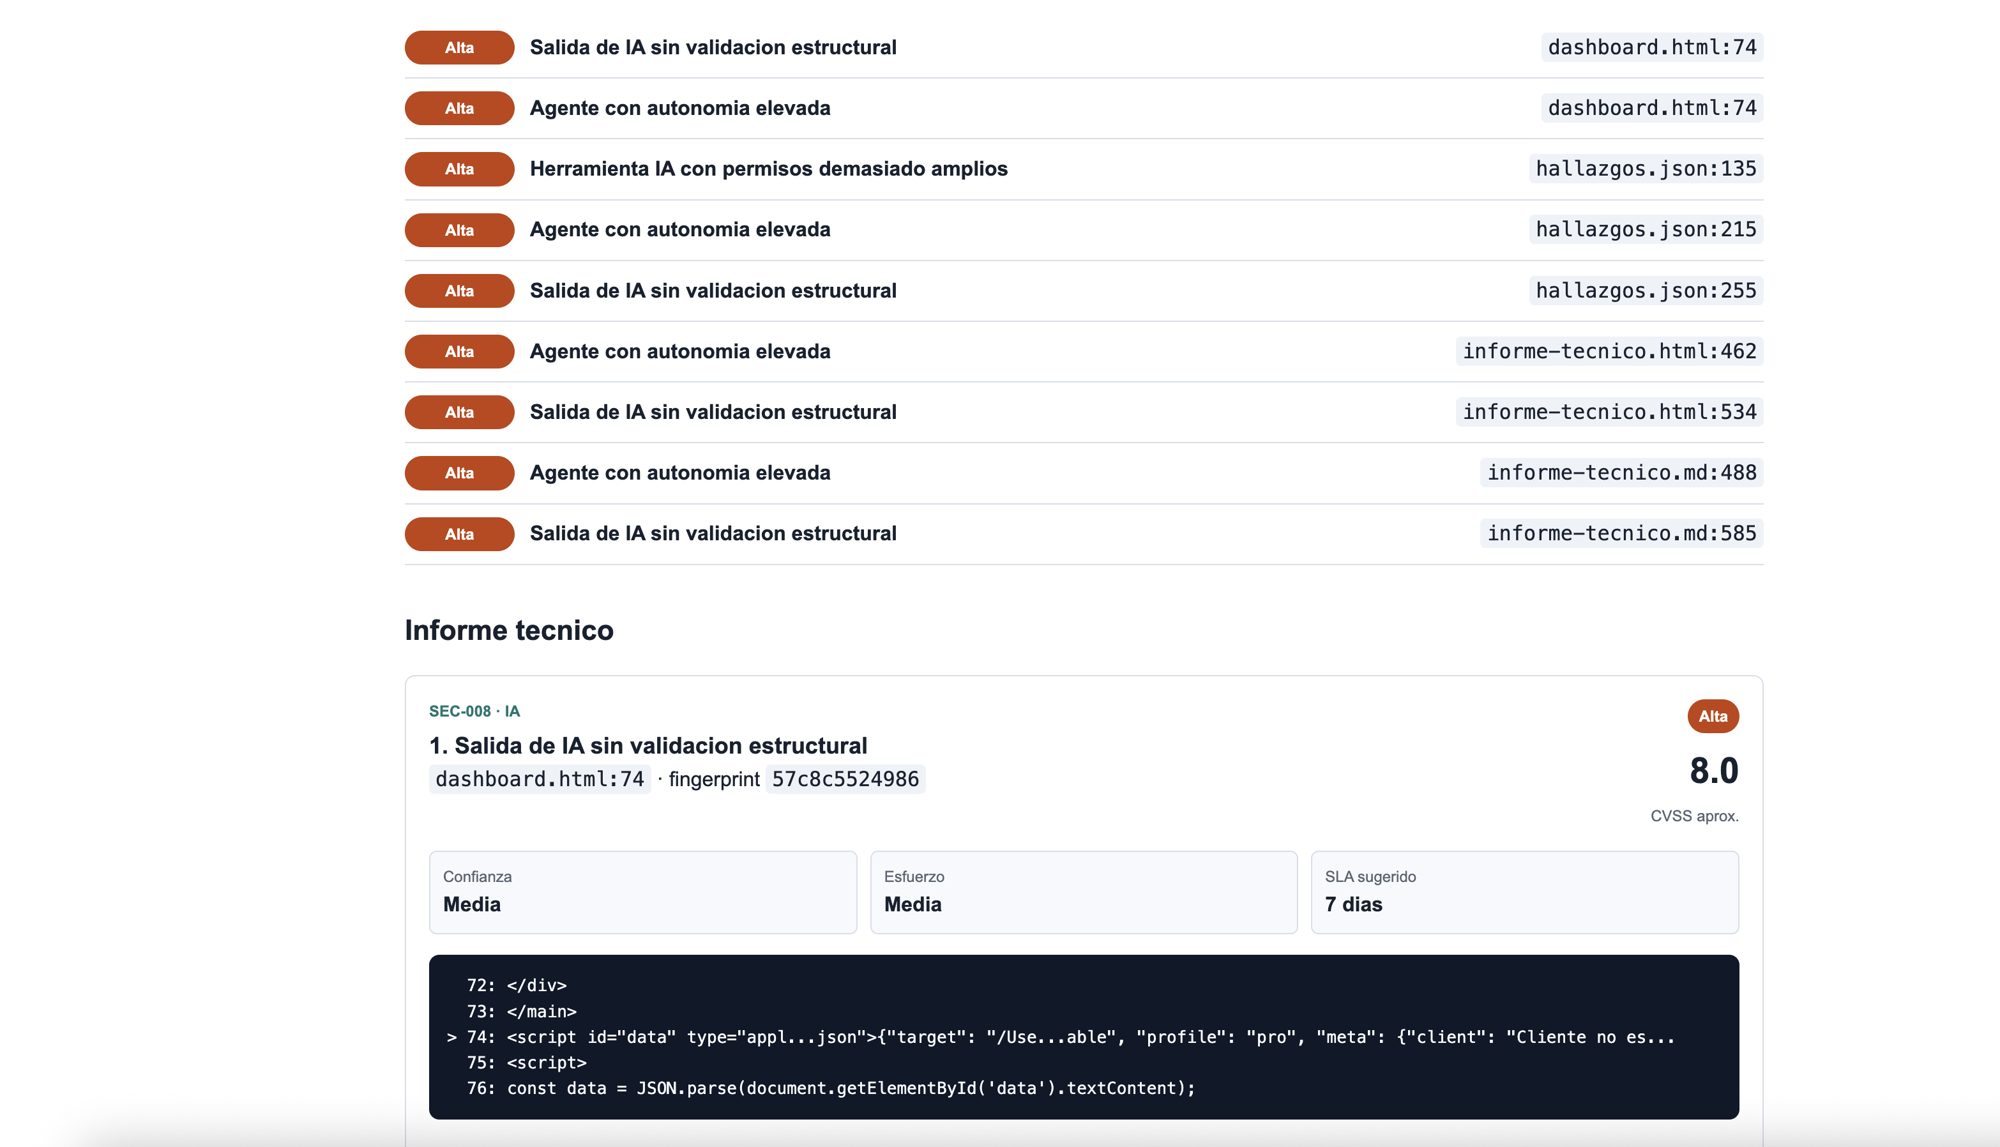This screenshot has width=2000, height=1147.
Task: Click the informe-tecnico.md:585 file reference
Action: pyautogui.click(x=1621, y=533)
